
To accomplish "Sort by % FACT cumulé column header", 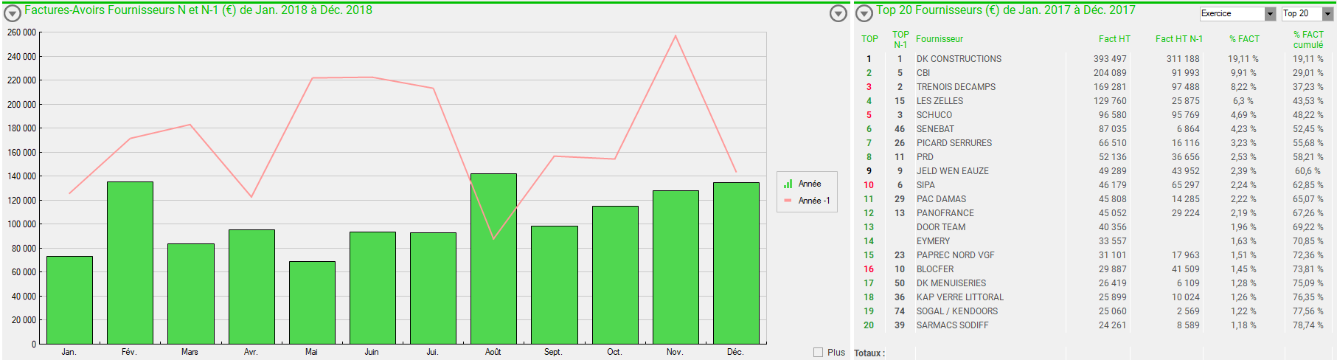I will (x=1308, y=40).
